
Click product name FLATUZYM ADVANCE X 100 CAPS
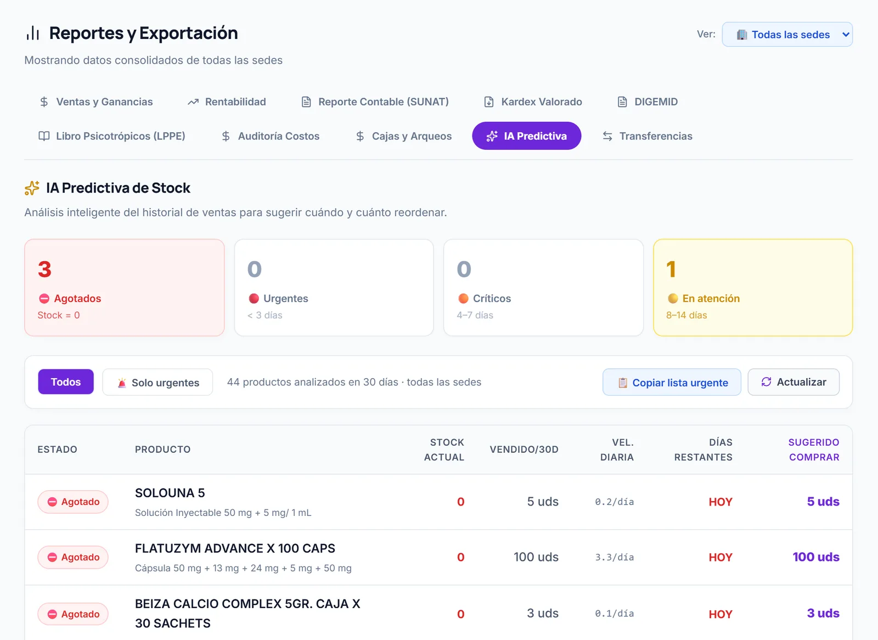pyautogui.click(x=235, y=548)
